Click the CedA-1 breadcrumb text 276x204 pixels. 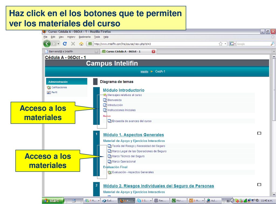click(160, 71)
